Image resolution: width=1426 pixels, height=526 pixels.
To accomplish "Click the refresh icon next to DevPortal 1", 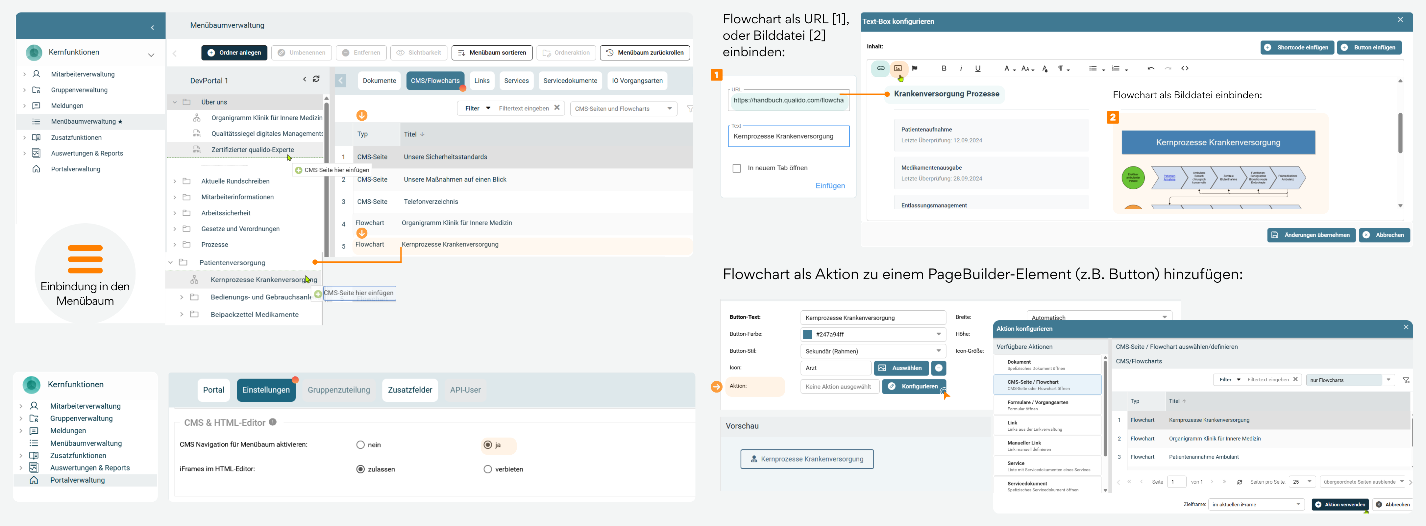I will pos(316,79).
